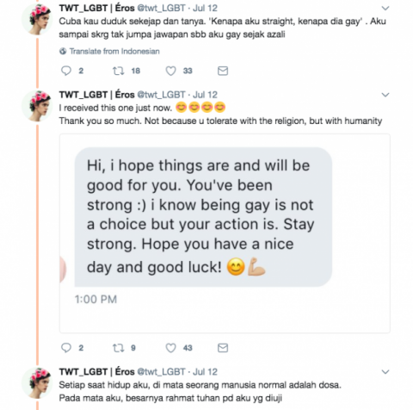Image resolution: width=413 pixels, height=410 pixels.
Task: Click the profile avatar on the first tweet
Action: coord(37,19)
